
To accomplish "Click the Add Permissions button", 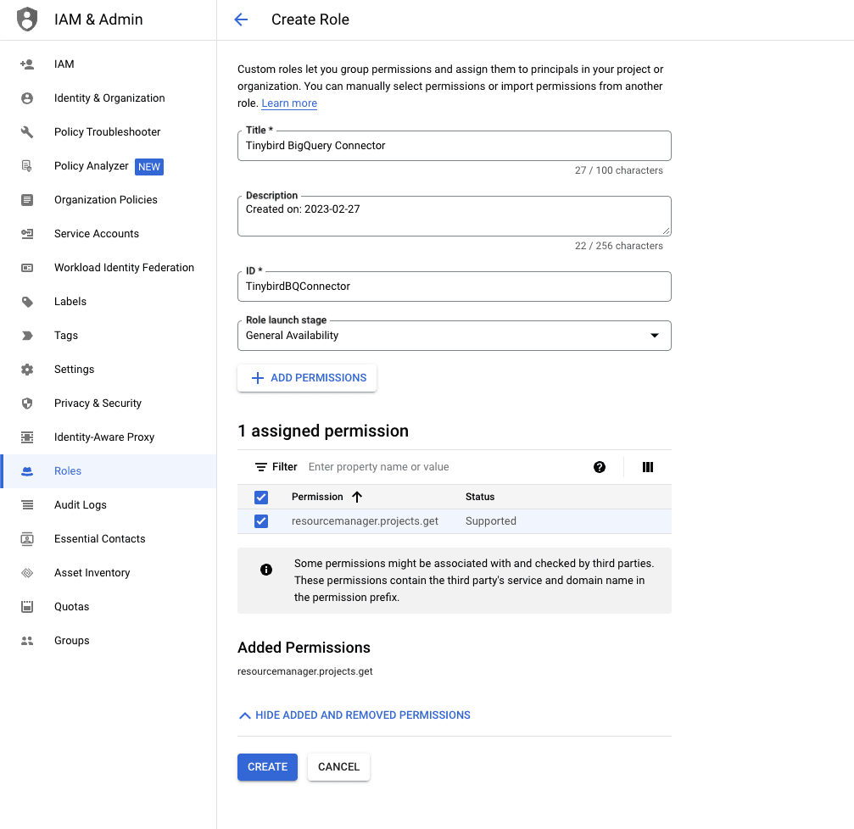I will point(307,378).
